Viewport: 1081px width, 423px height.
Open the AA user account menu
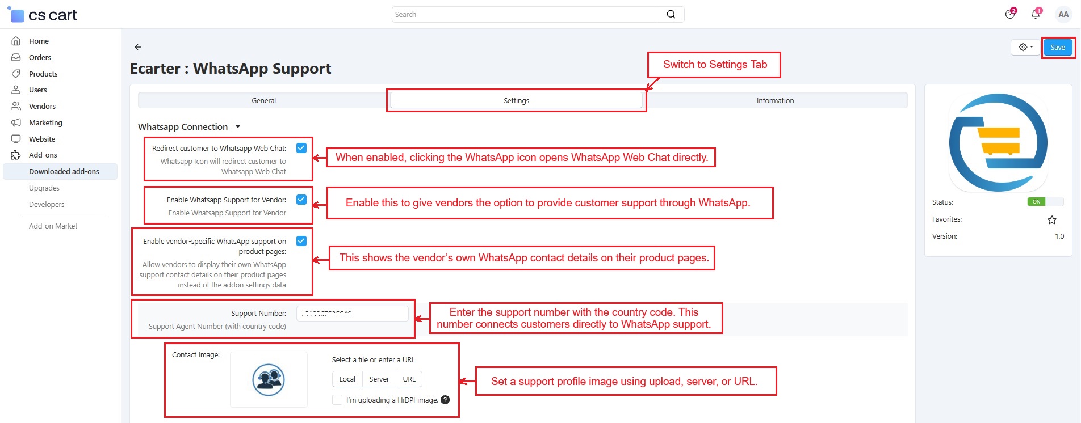coord(1063,14)
